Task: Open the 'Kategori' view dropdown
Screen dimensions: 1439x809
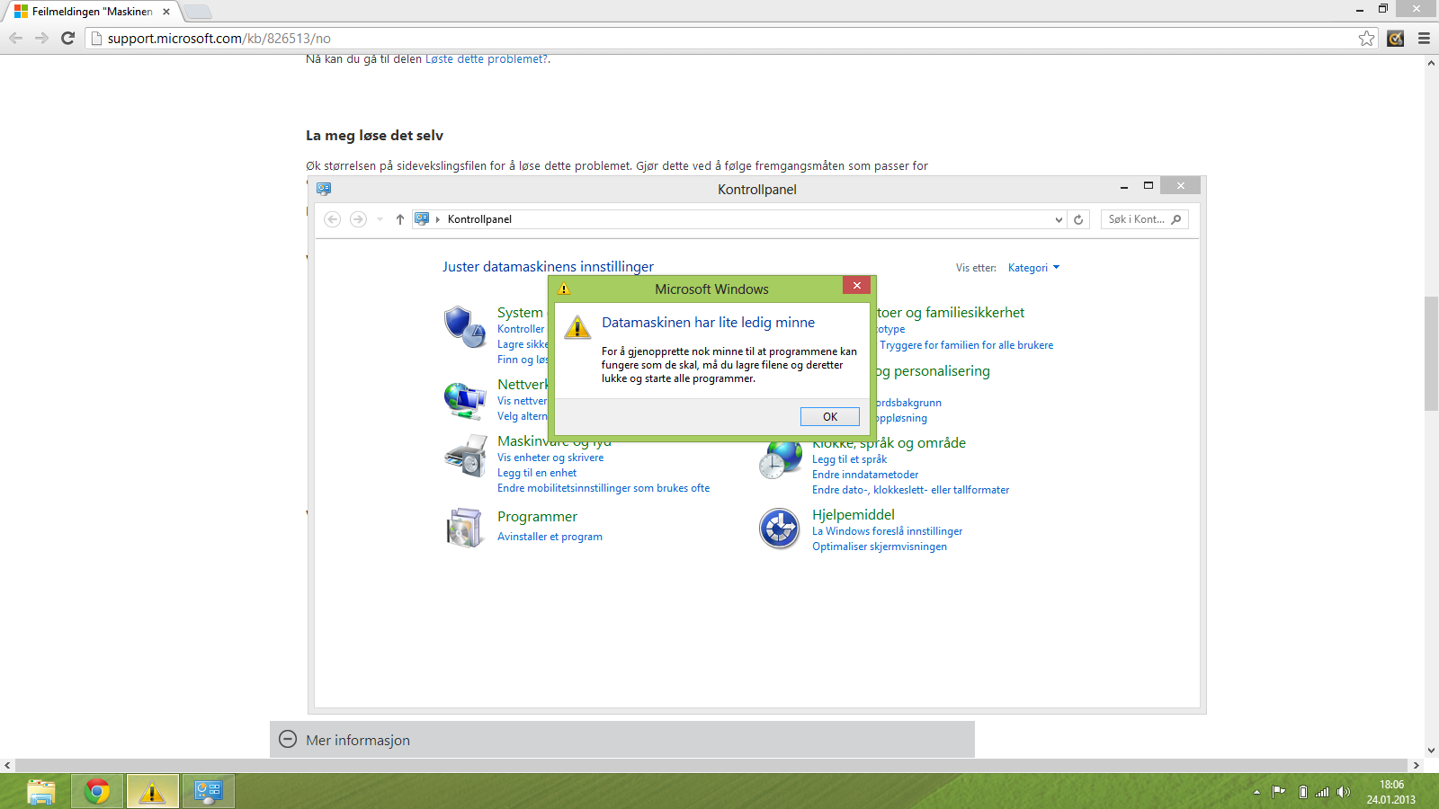Action: (1034, 268)
